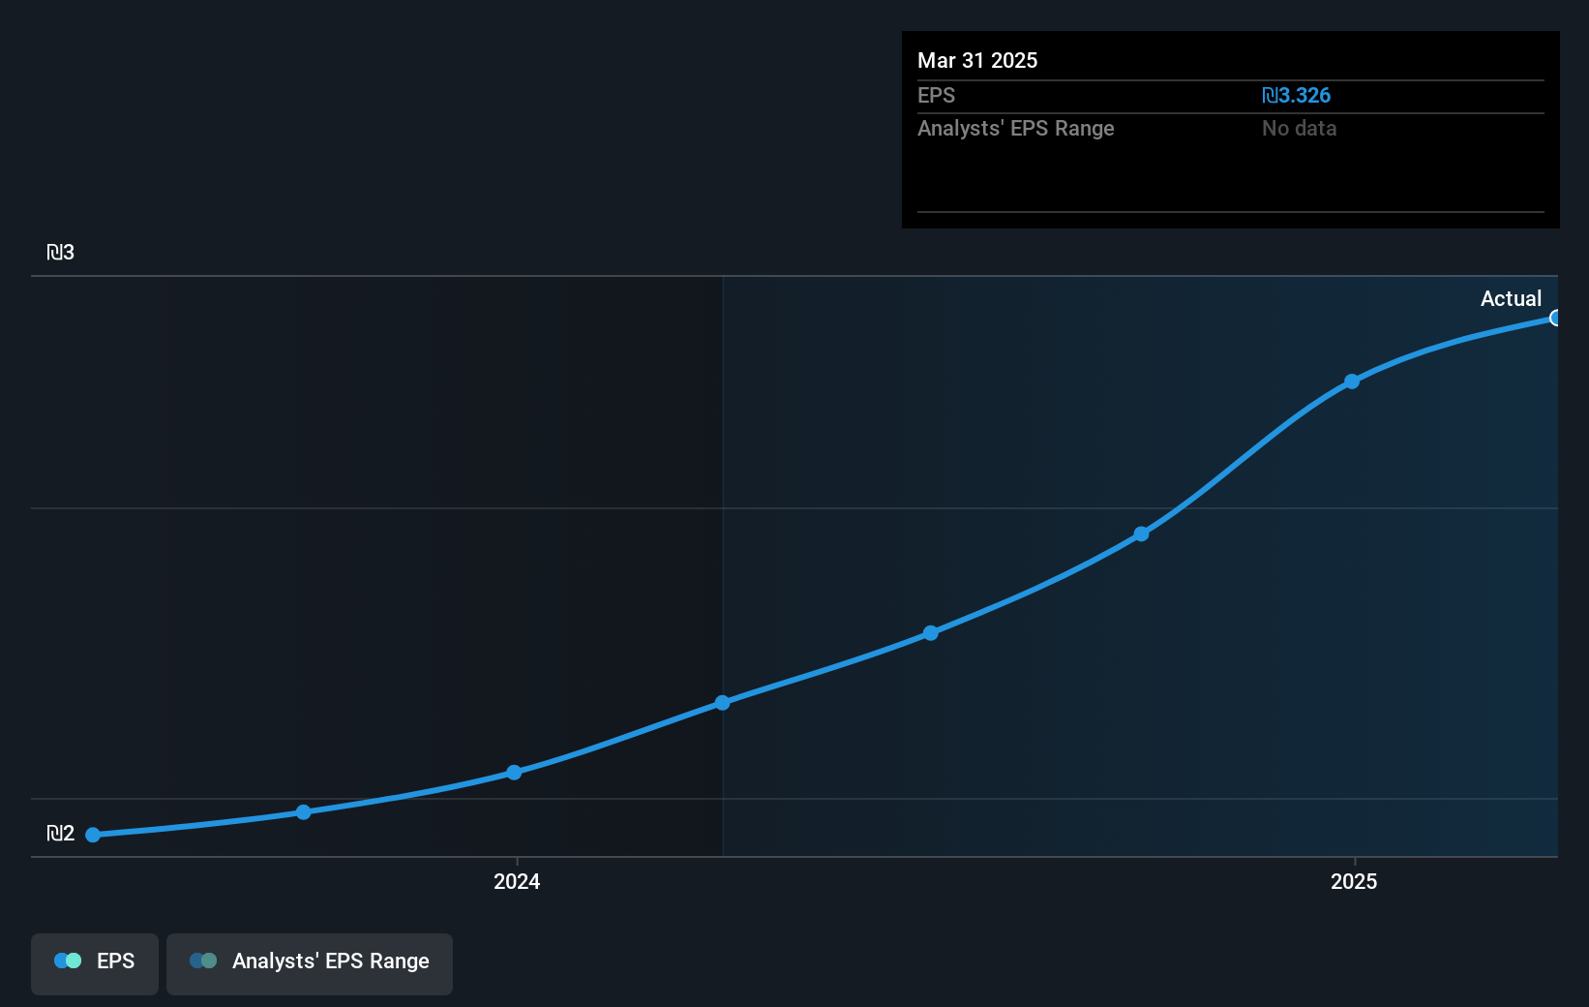Click the ₪3 y-axis label
Image resolution: width=1589 pixels, height=1007 pixels.
coord(60,253)
